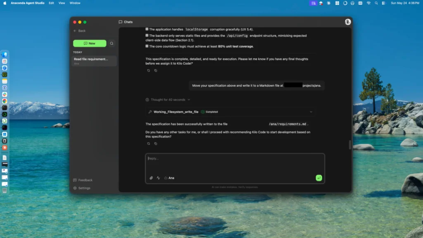
Task: Open Feedback in the sidebar
Action: 83,180
